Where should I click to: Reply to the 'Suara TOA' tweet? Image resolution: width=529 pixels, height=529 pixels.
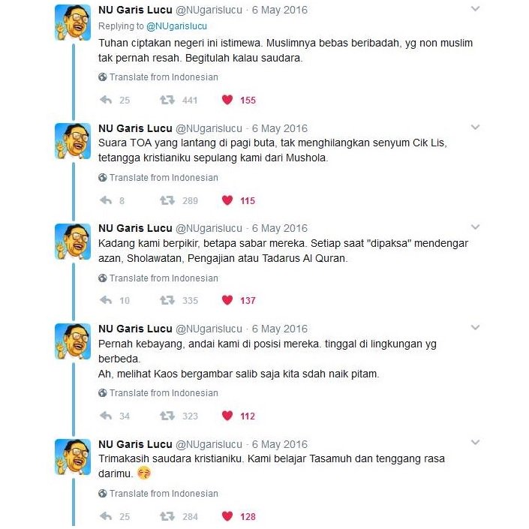pyautogui.click(x=106, y=200)
